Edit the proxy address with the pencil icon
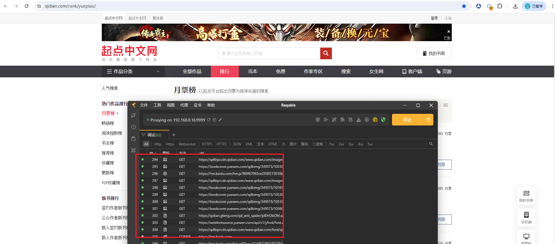Image resolution: width=555 pixels, height=244 pixels. coord(220,120)
